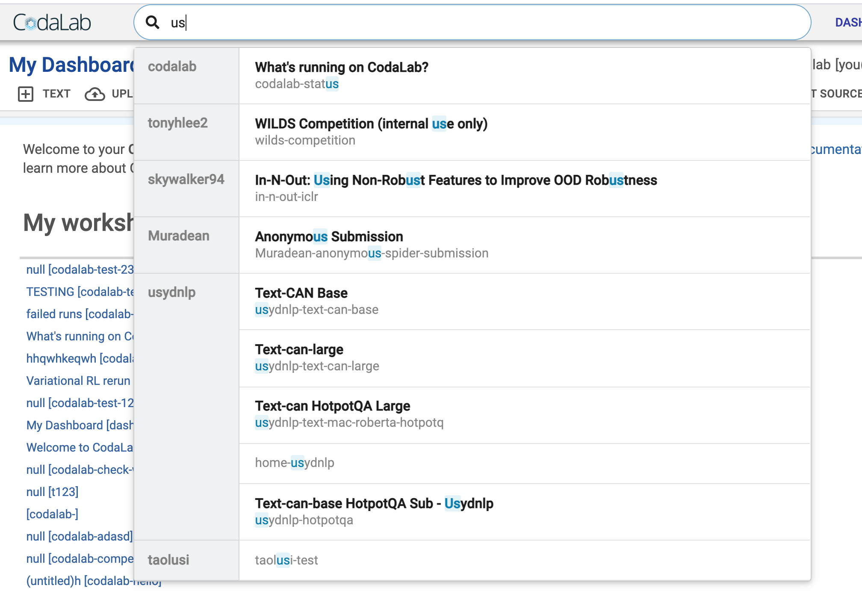Image resolution: width=862 pixels, height=591 pixels.
Task: Open the "WILDS Competition (internal use only)" result
Action: pyautogui.click(x=371, y=124)
